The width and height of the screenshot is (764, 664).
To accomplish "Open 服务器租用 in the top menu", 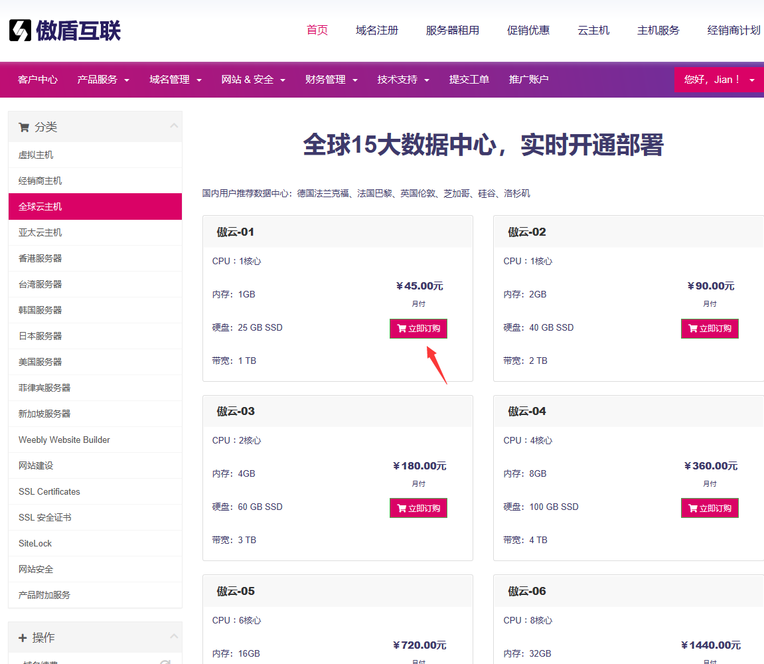I will [x=452, y=31].
